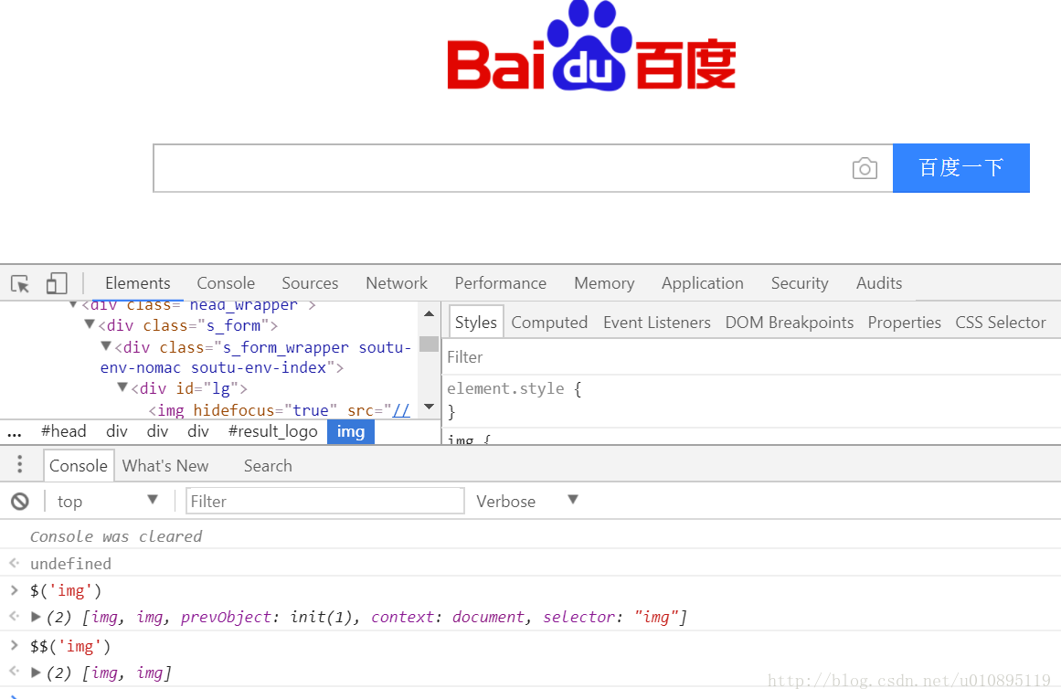The height and width of the screenshot is (699, 1061).
Task: Click the 百度一下 search button
Action: (960, 168)
